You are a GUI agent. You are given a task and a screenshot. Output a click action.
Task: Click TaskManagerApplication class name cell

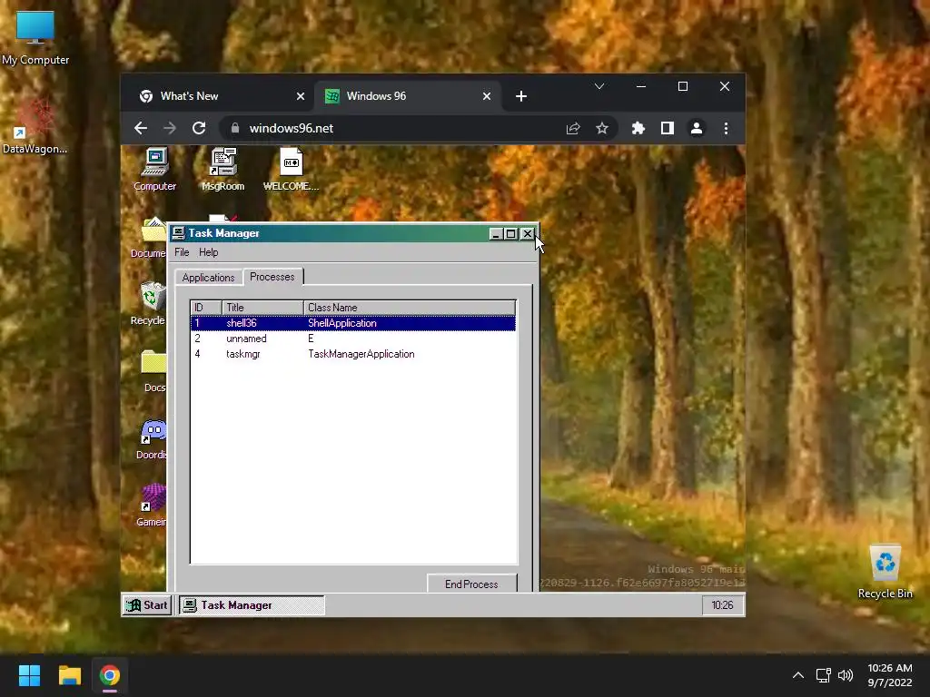click(361, 354)
